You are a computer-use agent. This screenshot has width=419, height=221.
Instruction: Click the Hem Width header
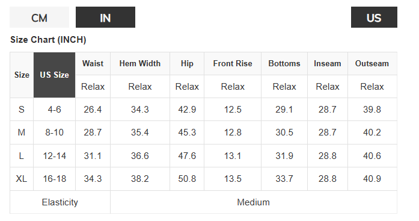(x=139, y=64)
